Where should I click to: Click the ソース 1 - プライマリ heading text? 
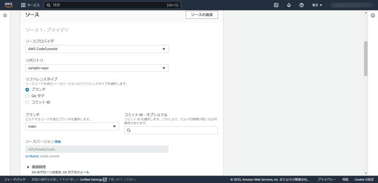click(x=47, y=30)
